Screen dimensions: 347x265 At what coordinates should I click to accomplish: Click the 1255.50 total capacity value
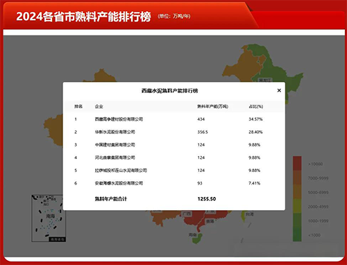point(207,199)
